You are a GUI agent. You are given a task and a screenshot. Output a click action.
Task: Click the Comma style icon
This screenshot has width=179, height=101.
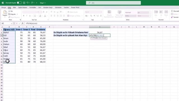[x=94, y=16]
